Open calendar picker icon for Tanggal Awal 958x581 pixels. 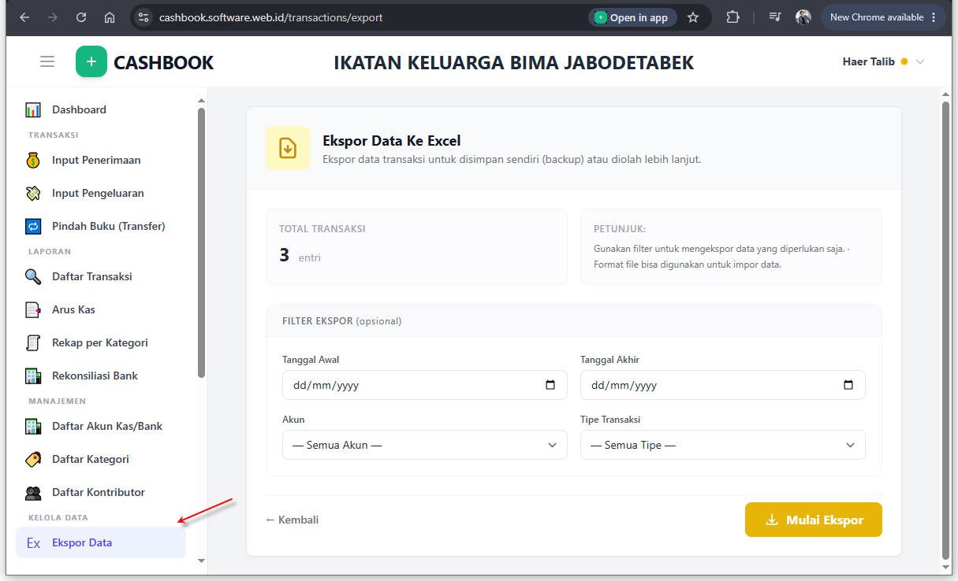pos(550,385)
